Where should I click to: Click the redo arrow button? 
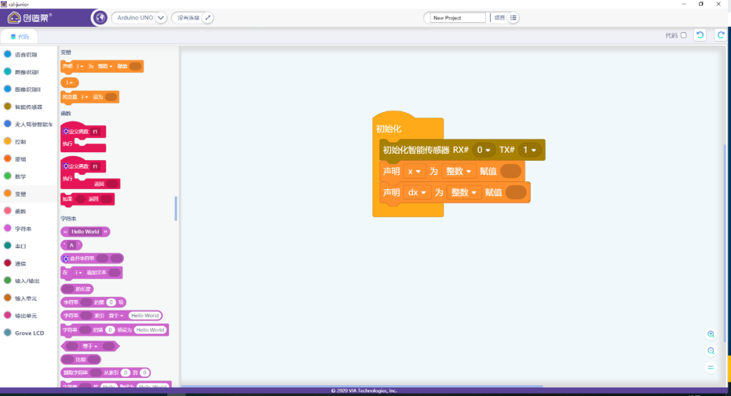coord(721,35)
